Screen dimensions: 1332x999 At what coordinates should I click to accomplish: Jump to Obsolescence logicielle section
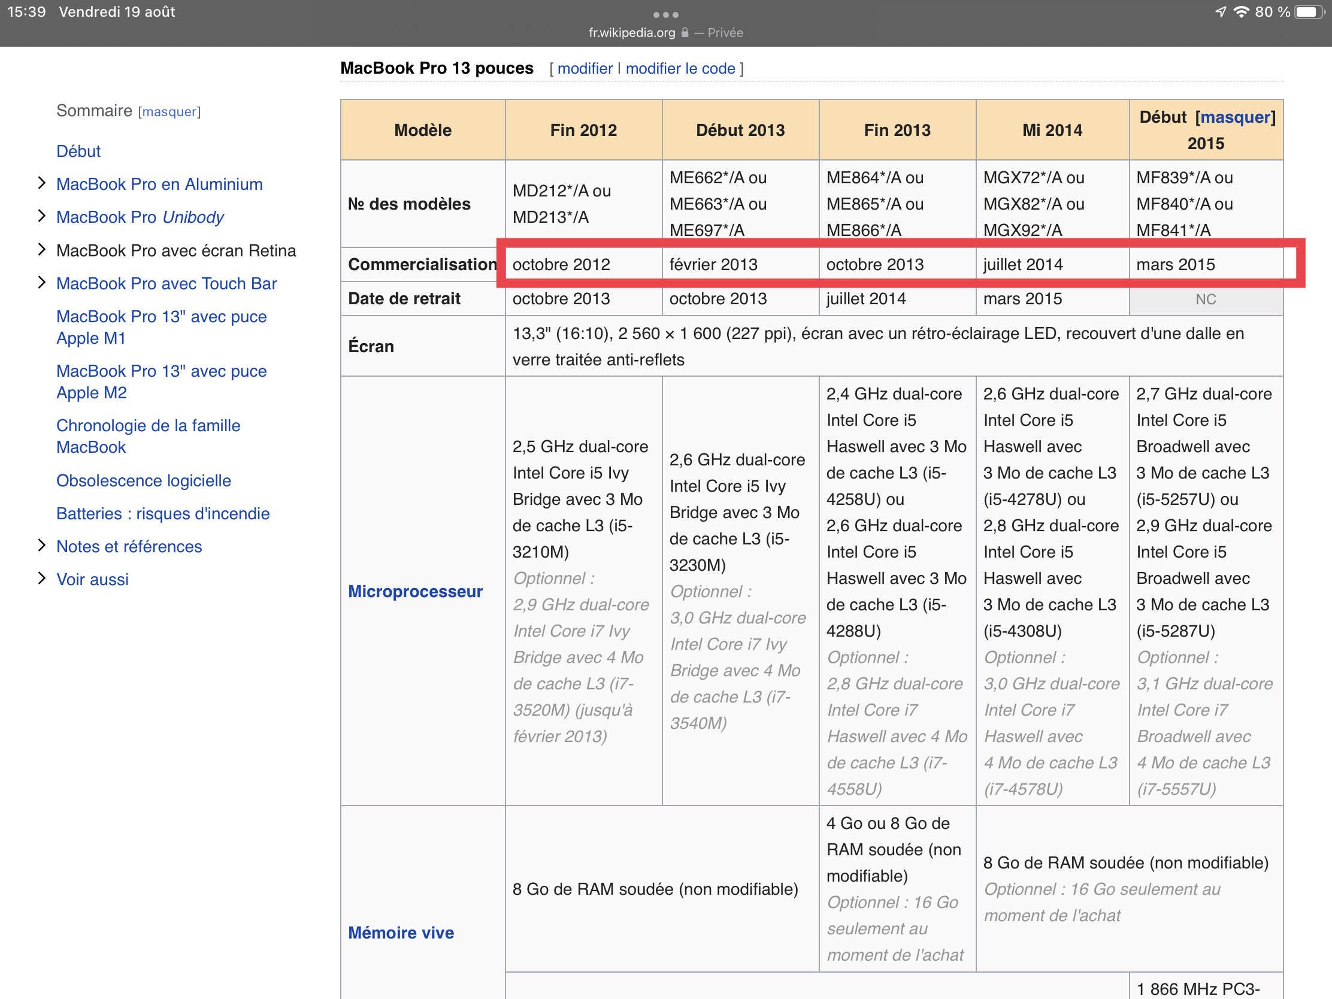click(143, 480)
